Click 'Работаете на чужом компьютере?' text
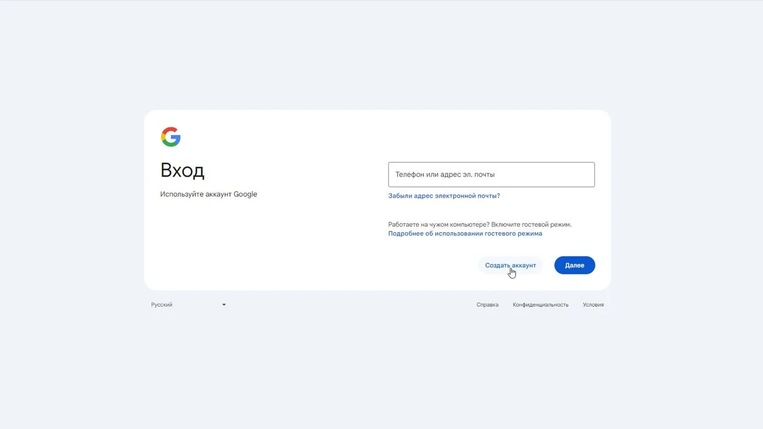The height and width of the screenshot is (429, 763). coord(439,225)
